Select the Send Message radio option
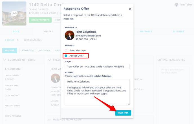Screen dimensions: 194x124 coord(66,50)
